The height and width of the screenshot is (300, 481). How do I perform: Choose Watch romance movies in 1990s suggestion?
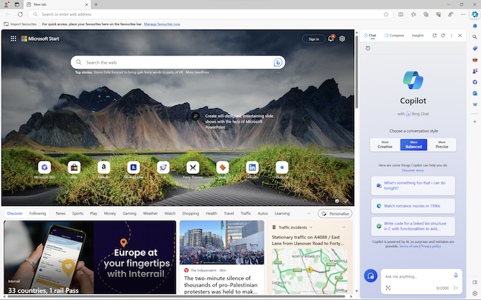tap(413, 206)
